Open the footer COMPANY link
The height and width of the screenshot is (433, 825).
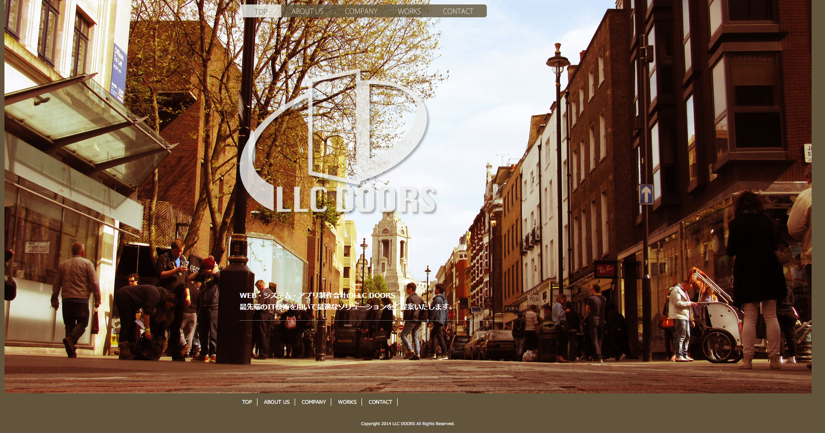point(313,402)
